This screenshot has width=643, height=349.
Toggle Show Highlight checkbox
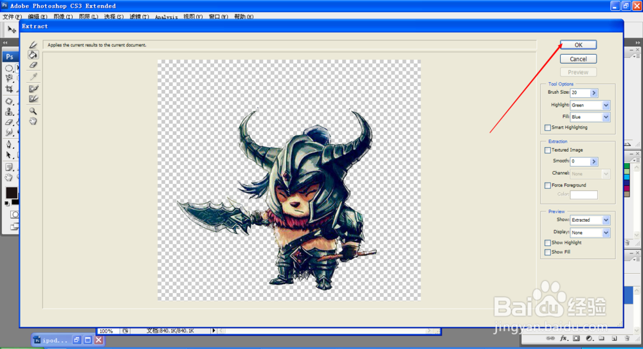[x=547, y=243]
